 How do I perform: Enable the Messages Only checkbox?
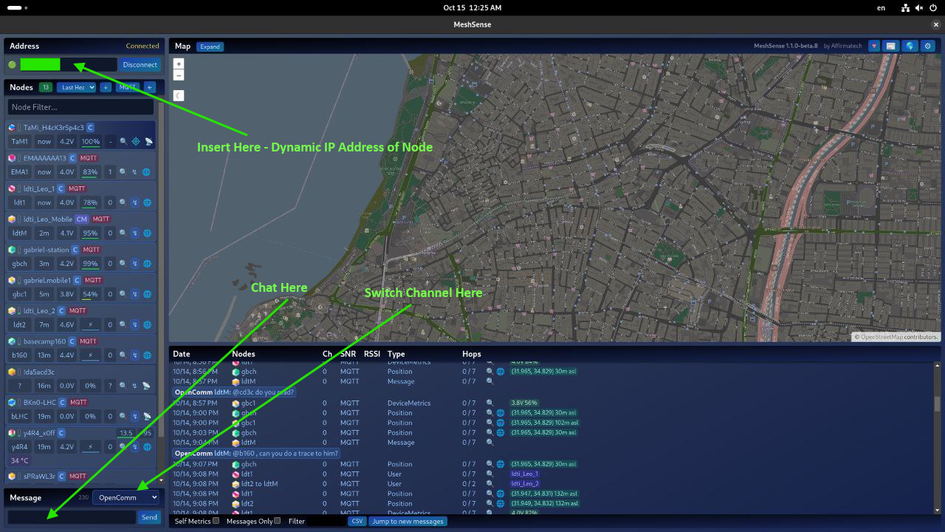tap(277, 521)
